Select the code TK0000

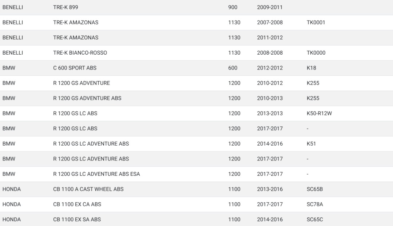click(x=316, y=53)
